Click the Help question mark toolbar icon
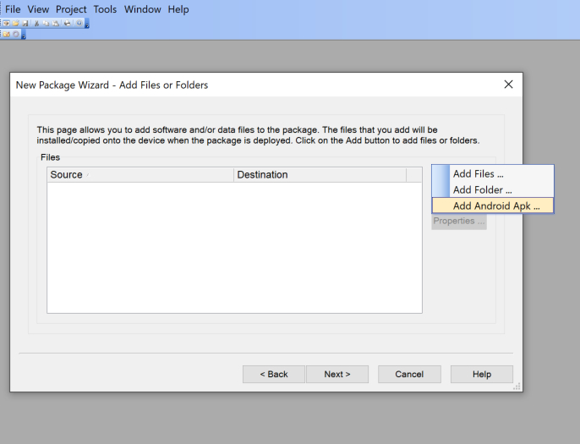 point(79,24)
